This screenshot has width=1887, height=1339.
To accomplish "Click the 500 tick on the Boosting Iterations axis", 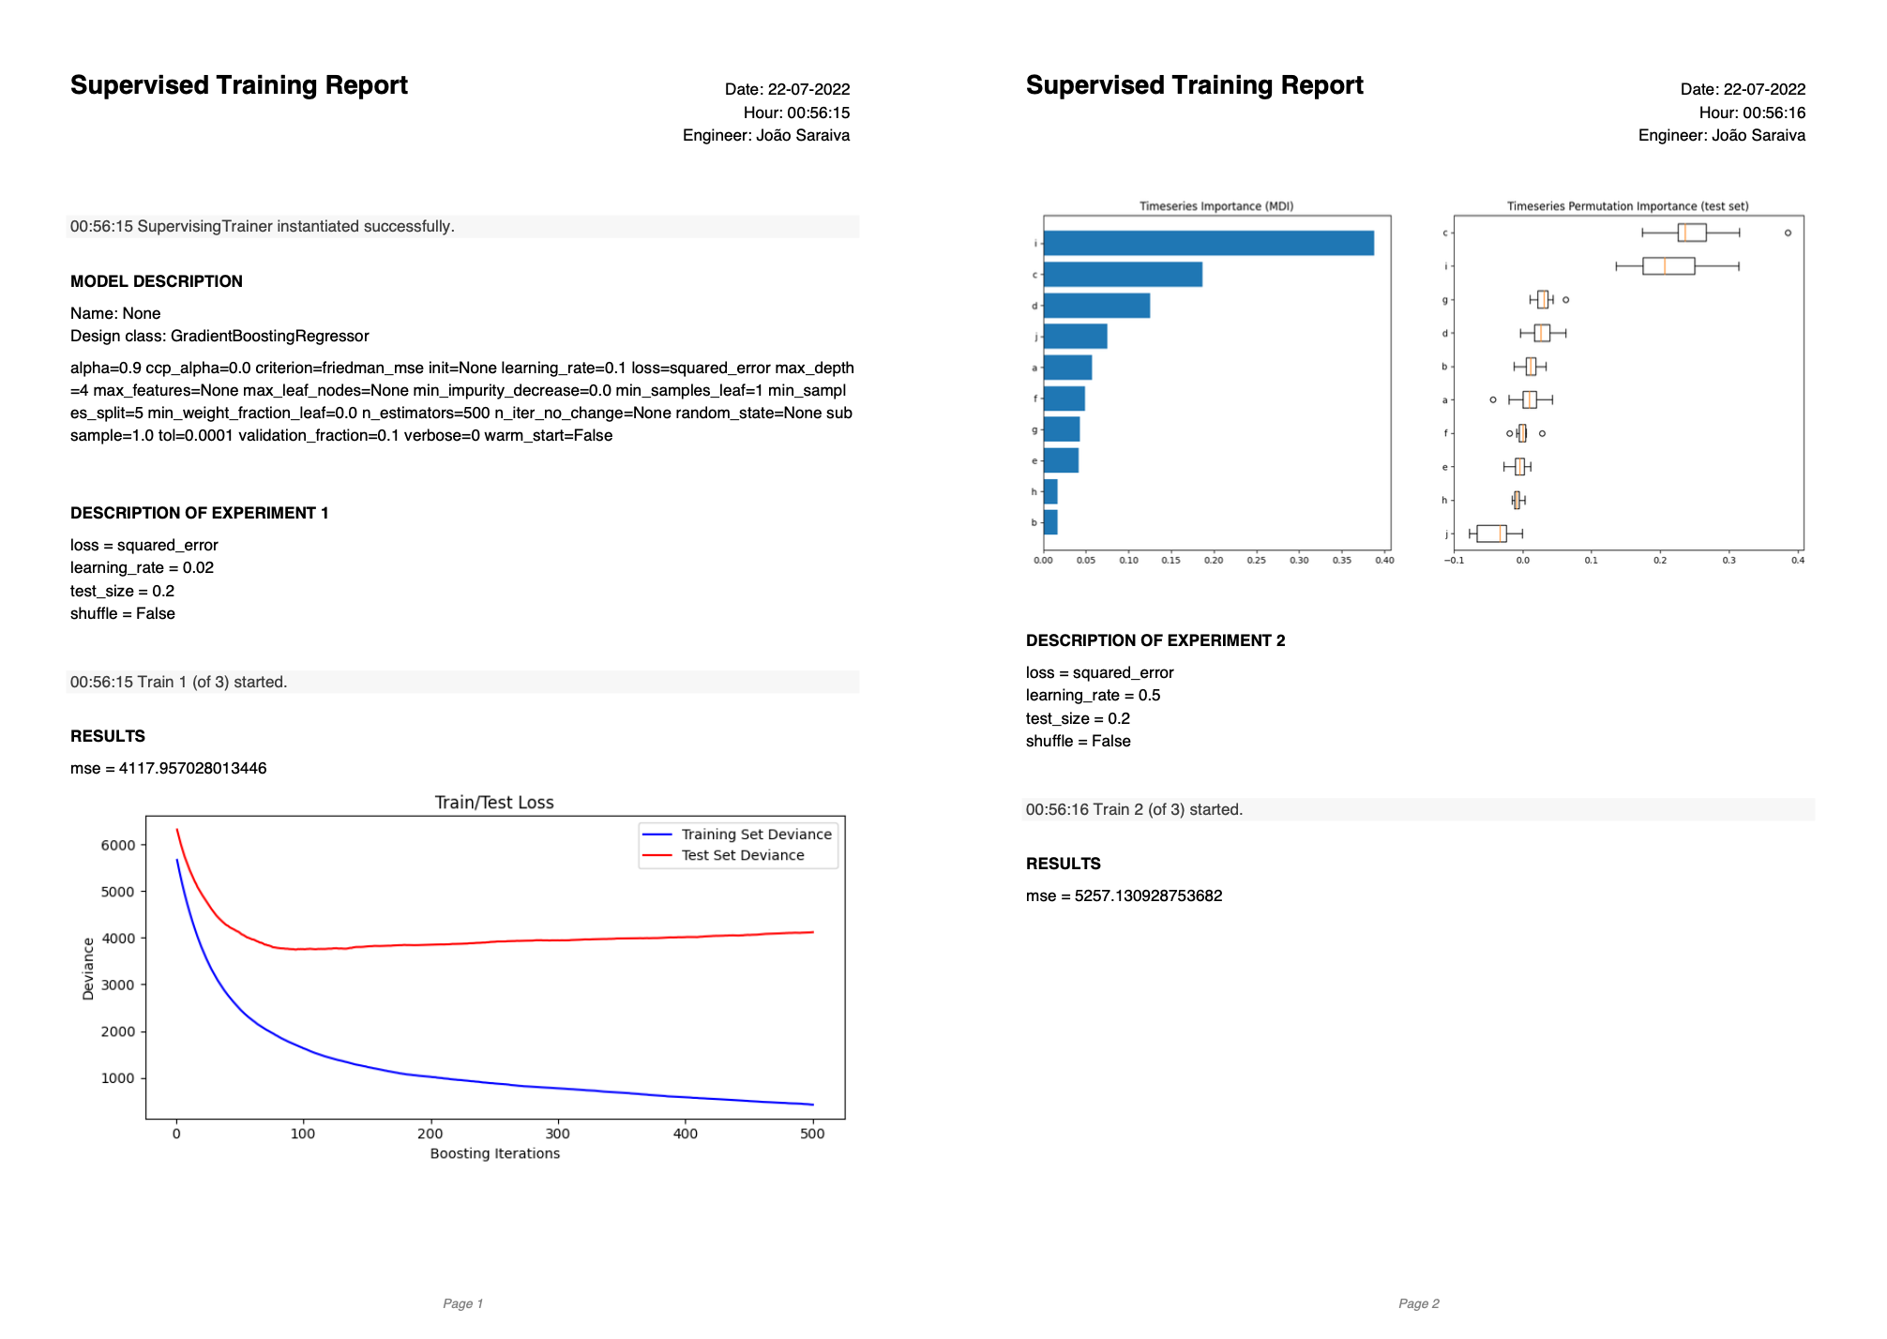I will (x=813, y=1134).
